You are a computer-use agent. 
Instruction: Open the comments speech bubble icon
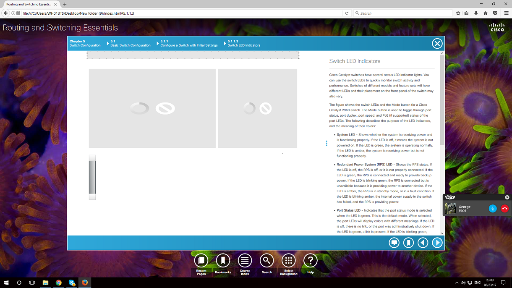pos(394,243)
